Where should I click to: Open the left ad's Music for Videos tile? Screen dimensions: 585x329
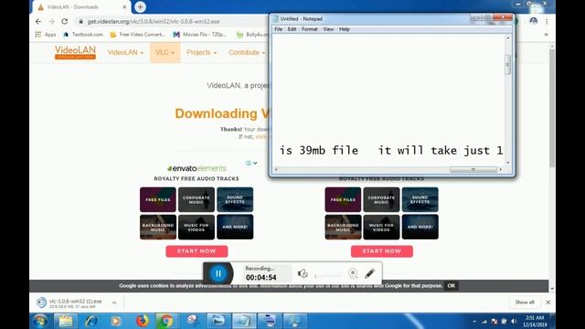click(x=197, y=227)
